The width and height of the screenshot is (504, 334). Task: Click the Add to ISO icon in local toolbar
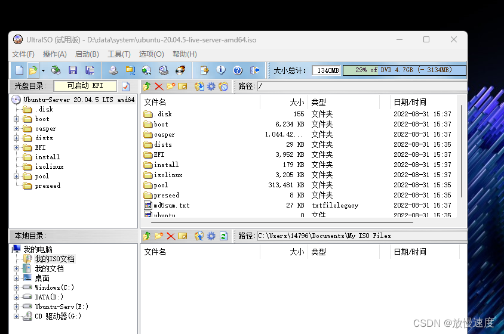pos(199,236)
